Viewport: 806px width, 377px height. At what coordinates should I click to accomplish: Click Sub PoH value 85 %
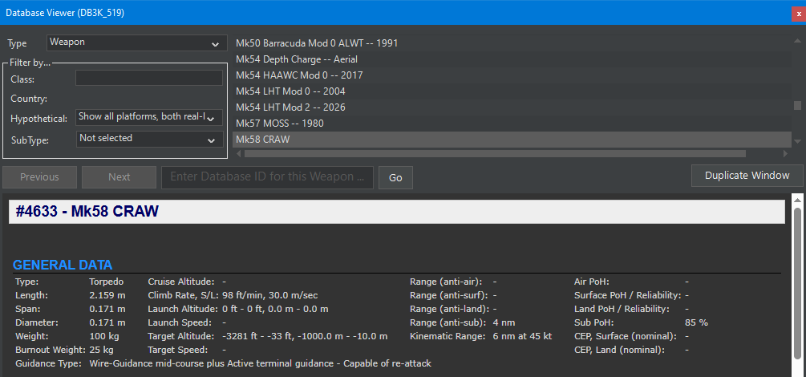[x=696, y=323]
